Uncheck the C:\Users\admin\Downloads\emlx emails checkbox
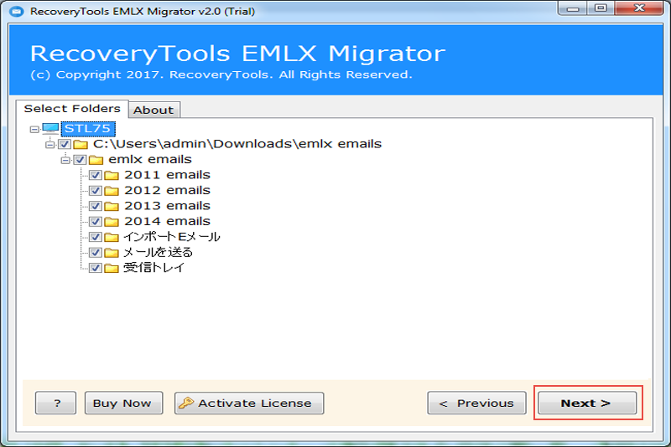Image resolution: width=671 pixels, height=447 pixels. point(65,144)
